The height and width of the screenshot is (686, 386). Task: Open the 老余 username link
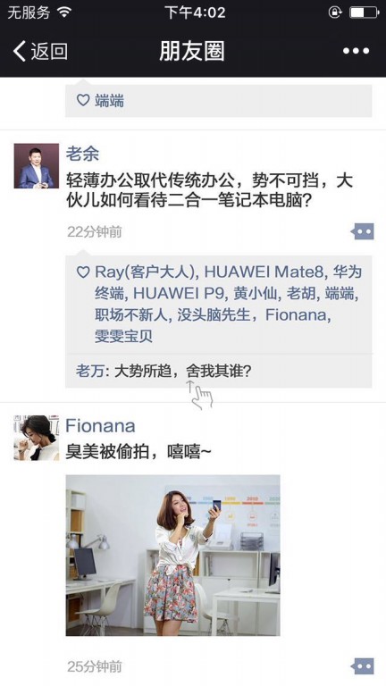click(82, 154)
